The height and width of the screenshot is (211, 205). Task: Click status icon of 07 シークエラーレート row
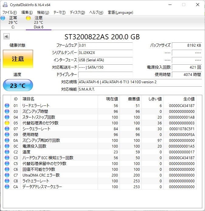click(7, 129)
